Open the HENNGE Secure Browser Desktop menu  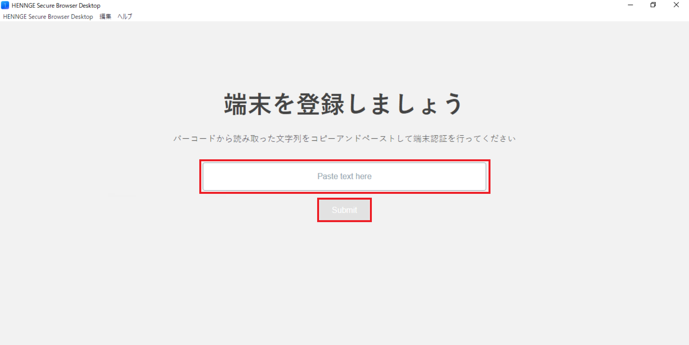(x=48, y=17)
